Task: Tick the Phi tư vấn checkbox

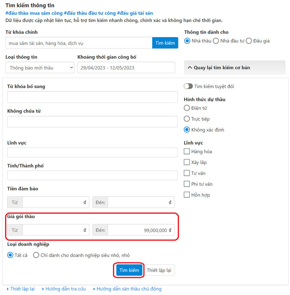Action: click(187, 184)
